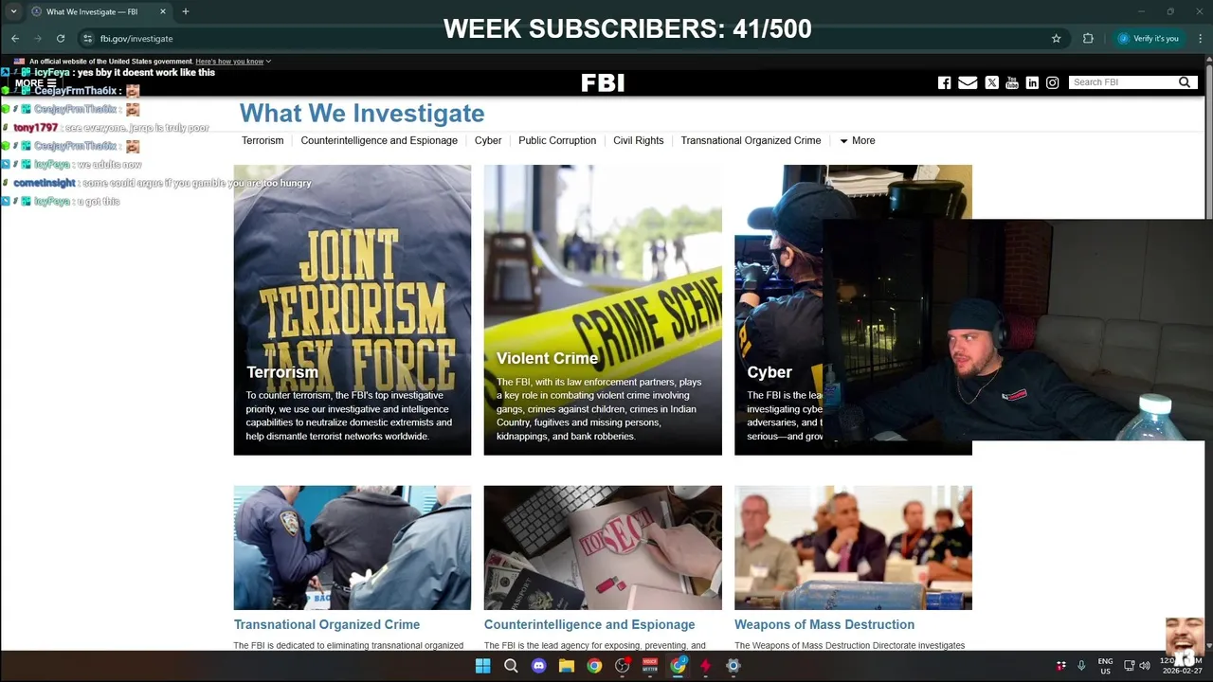Open Weapons of Mass Destruction link
Viewport: 1213px width, 682px height.
[824, 624]
